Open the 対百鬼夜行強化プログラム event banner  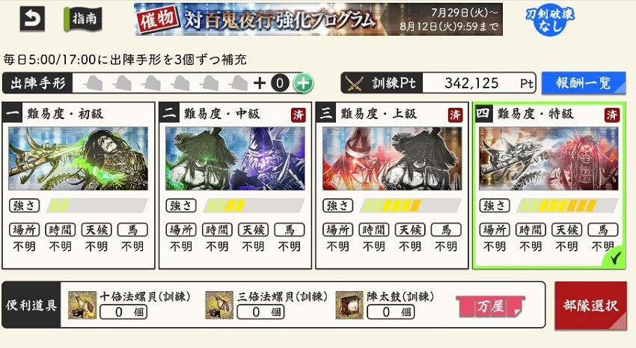[319, 19]
